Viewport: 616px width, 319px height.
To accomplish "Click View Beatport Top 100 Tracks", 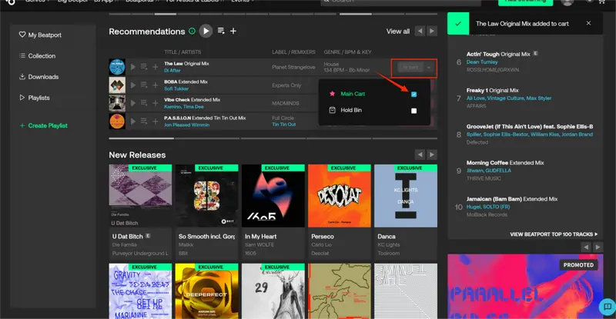I will pyautogui.click(x=554, y=234).
